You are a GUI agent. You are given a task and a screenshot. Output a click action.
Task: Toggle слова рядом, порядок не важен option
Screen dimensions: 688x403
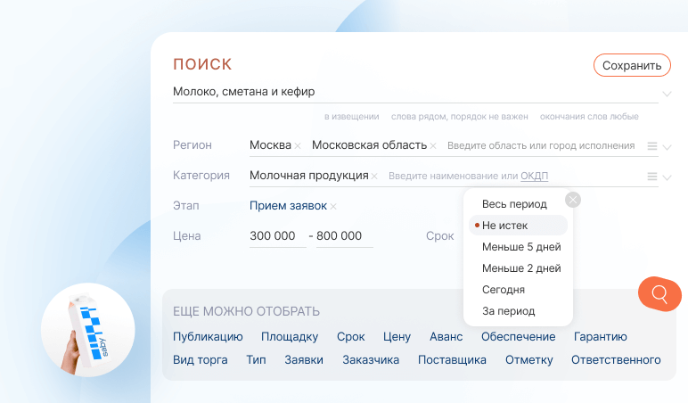click(x=459, y=117)
